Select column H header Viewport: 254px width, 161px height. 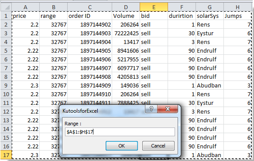pyautogui.click(x=237, y=7)
